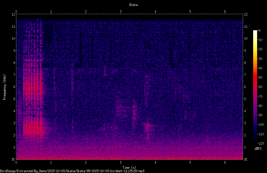Click the "5" tick on the left frequency axis
This screenshot has height=173, width=267.
click(x=14, y=99)
